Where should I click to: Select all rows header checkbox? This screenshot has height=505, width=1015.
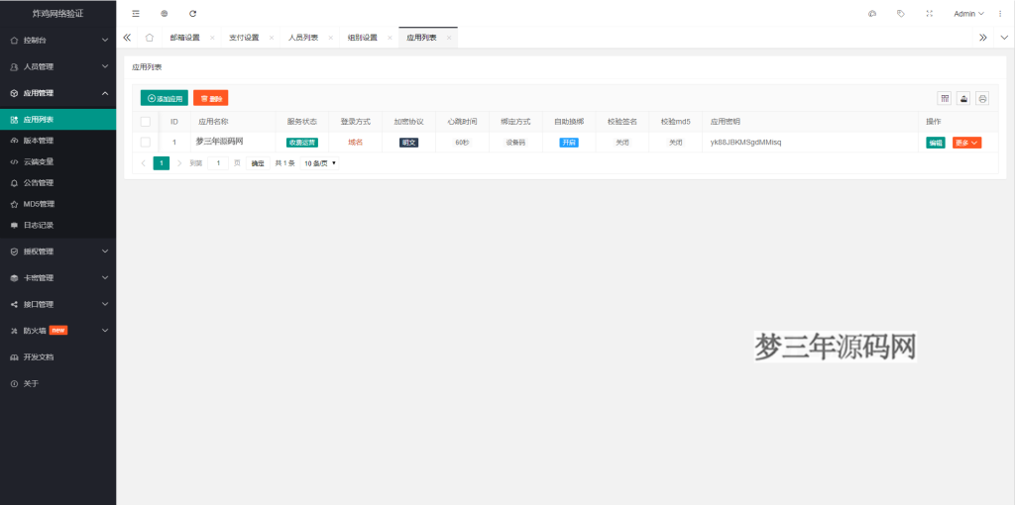click(145, 122)
